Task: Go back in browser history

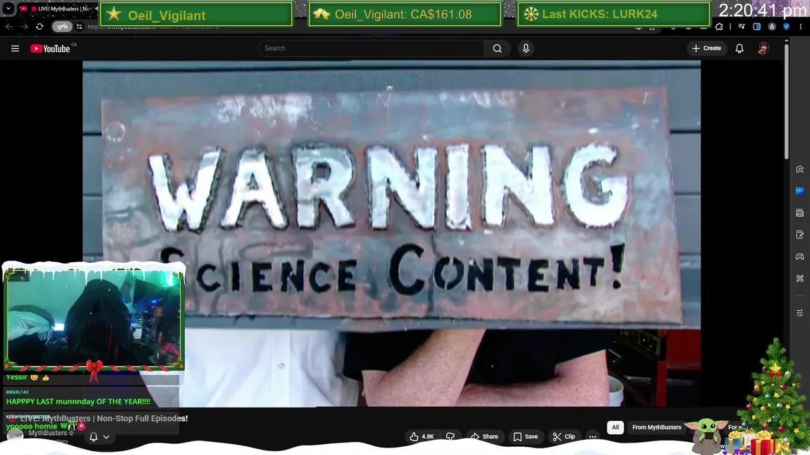Action: click(9, 27)
